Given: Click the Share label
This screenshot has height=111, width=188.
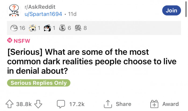Looking at the screenshot, I should [124, 104].
